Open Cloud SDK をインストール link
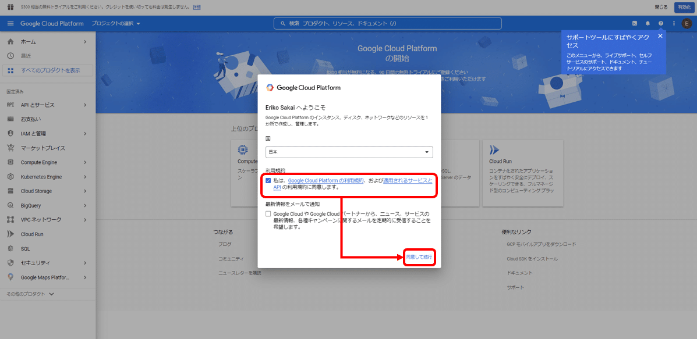This screenshot has height=339, width=697. point(532,259)
